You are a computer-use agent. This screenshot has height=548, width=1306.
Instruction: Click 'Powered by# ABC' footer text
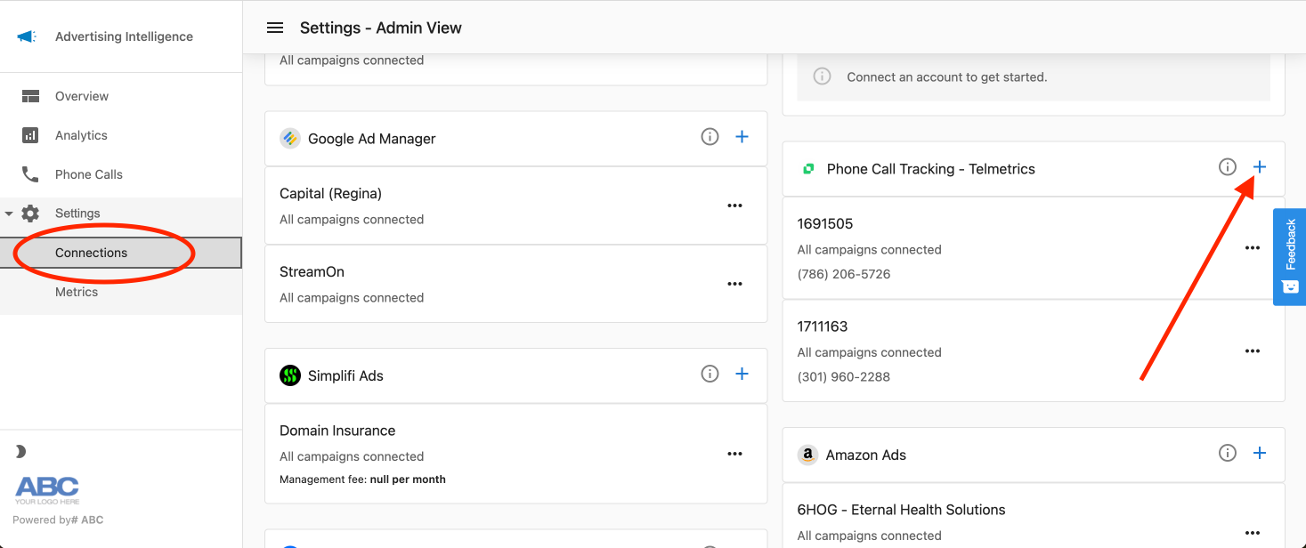click(x=58, y=520)
